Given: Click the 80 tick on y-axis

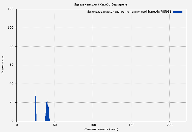Looking at the screenshot, I should pyautogui.click(x=12, y=46).
